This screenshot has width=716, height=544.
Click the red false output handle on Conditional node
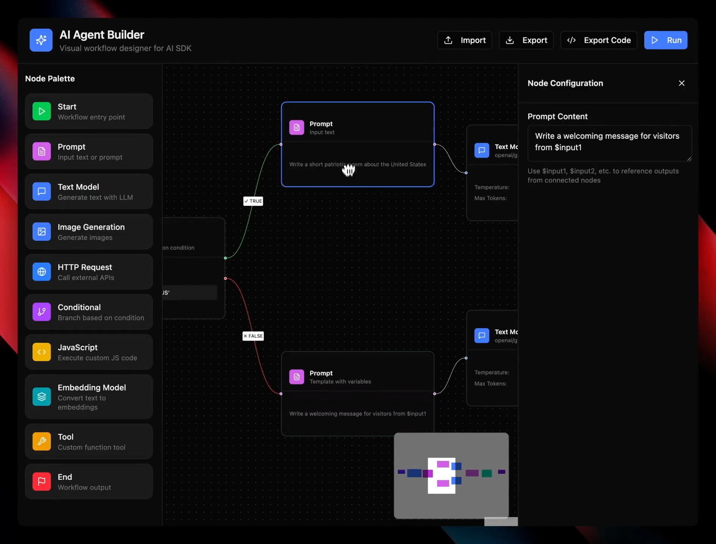point(225,278)
